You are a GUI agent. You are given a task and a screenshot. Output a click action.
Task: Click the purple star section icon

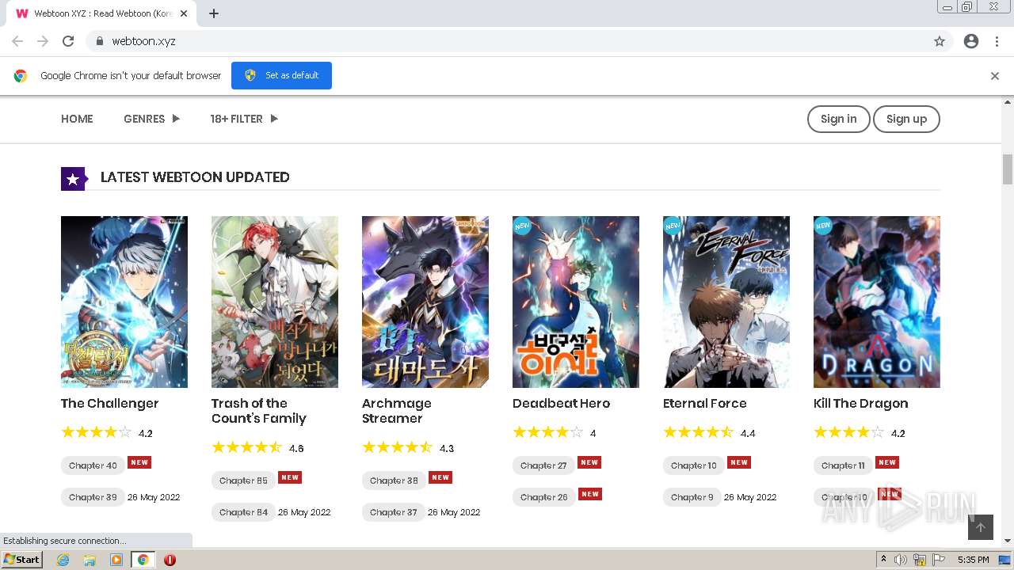pyautogui.click(x=73, y=179)
